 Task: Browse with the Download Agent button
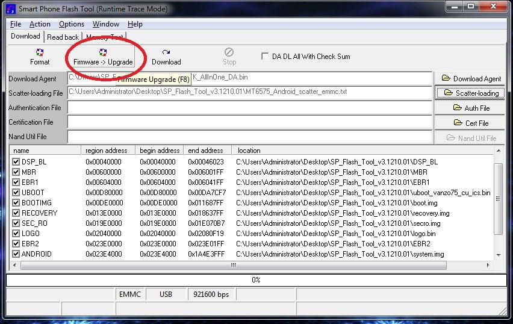(470, 78)
